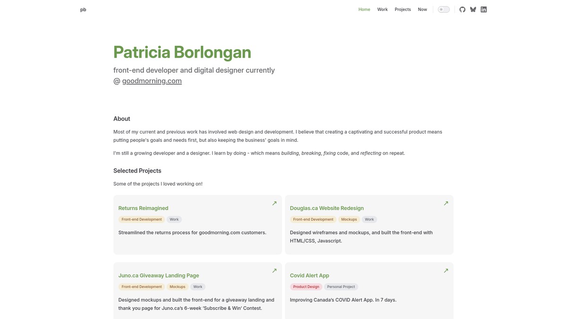Open the GitHub profile icon
The image size is (567, 319).
pos(462,9)
